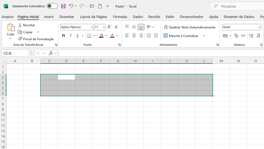Image resolution: width=264 pixels, height=149 pixels.
Task: Apply percent style with the % icon
Action: tap(236, 36)
